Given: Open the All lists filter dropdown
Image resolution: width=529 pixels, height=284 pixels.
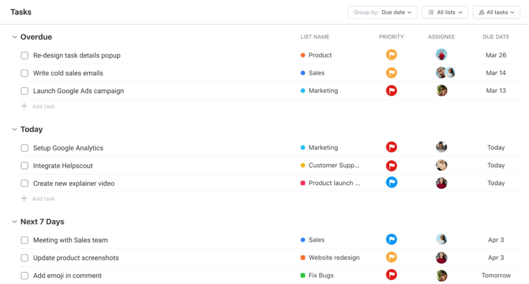Looking at the screenshot, I should click(x=445, y=12).
